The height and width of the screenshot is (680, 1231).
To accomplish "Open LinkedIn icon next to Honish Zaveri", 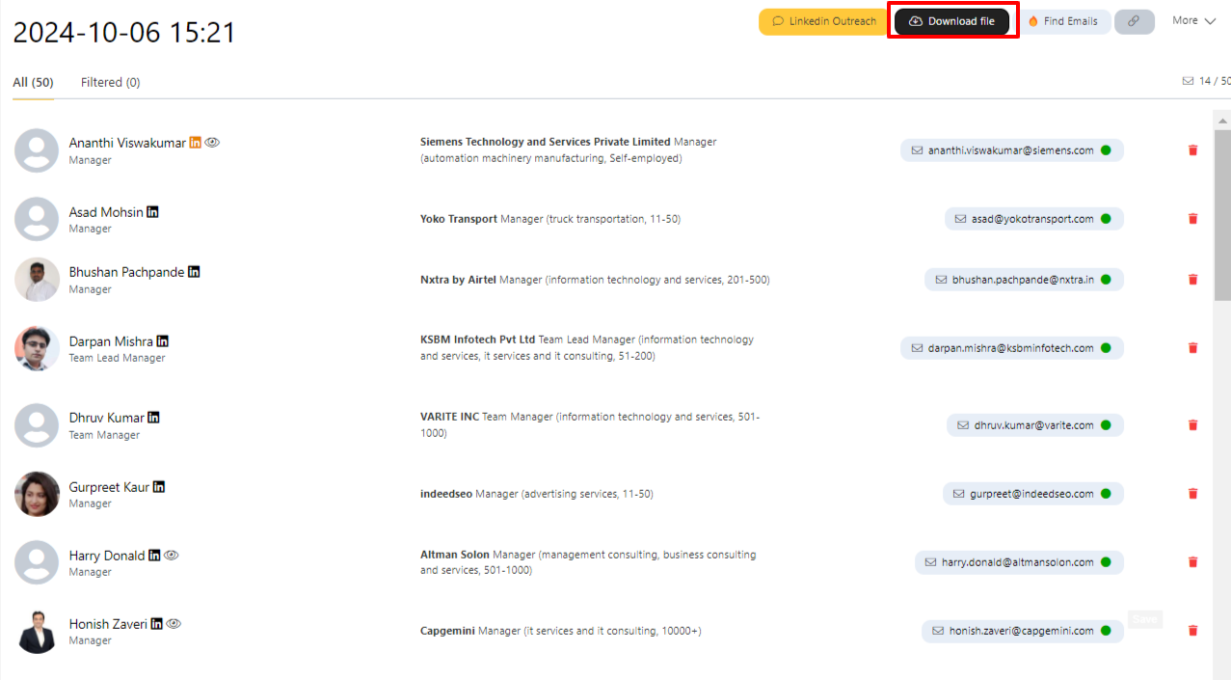I will (157, 624).
